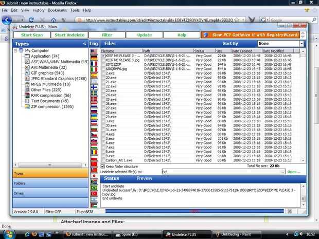Select the United States flag language
The image size is (319, 239).
pos(94,52)
